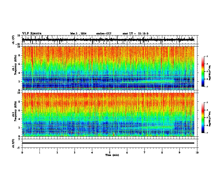
Task: Click the 'ch.3(V)' axis label
Action: 13,143
